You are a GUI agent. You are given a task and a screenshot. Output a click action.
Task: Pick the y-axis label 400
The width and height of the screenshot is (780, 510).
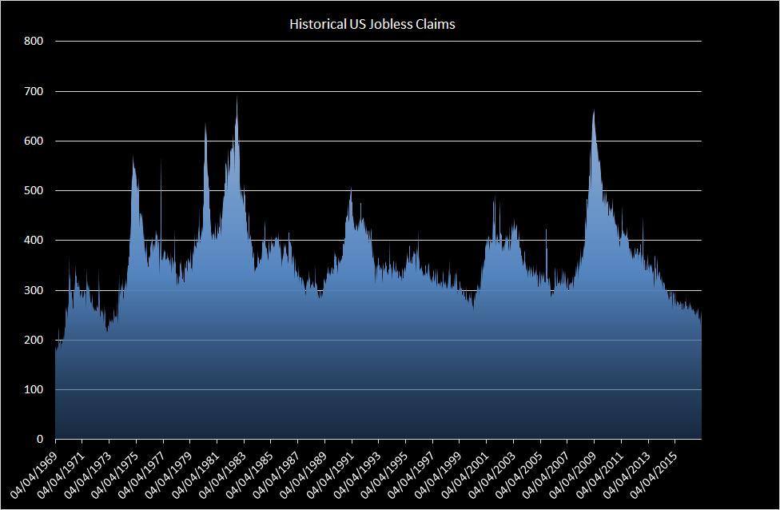[34, 241]
